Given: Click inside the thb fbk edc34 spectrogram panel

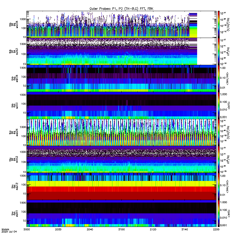Looking at the screenshot, I should click(x=121, y=78).
